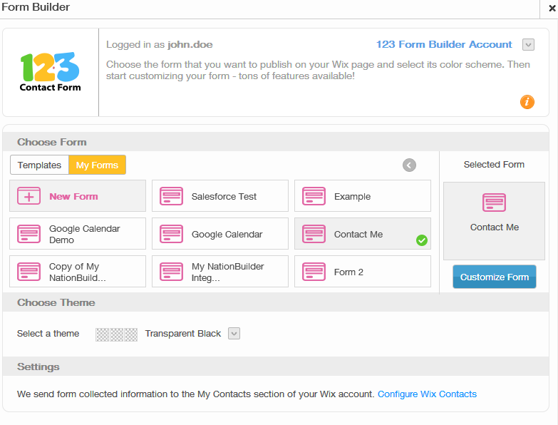Click the Google Calendar Demo form icon
The image size is (558, 425).
pyautogui.click(x=29, y=234)
